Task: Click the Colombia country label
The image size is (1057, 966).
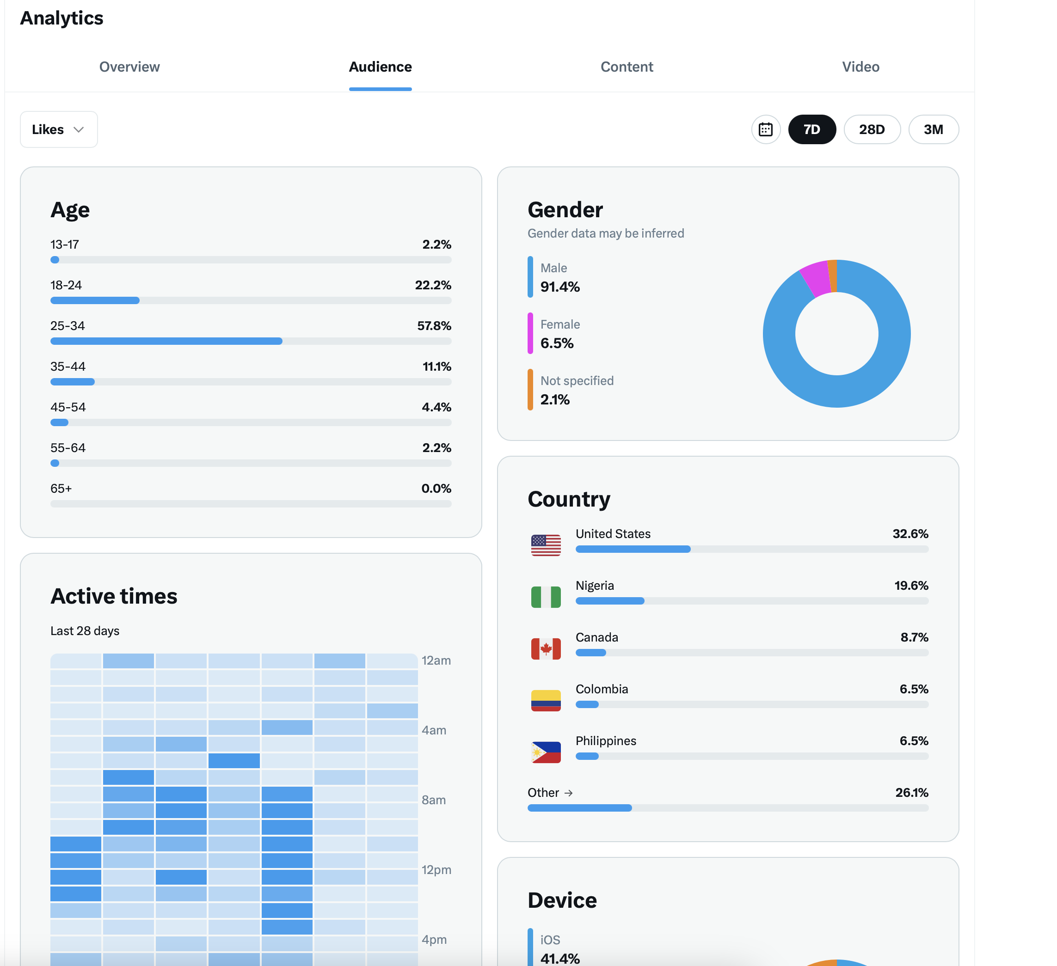Action: (x=602, y=689)
